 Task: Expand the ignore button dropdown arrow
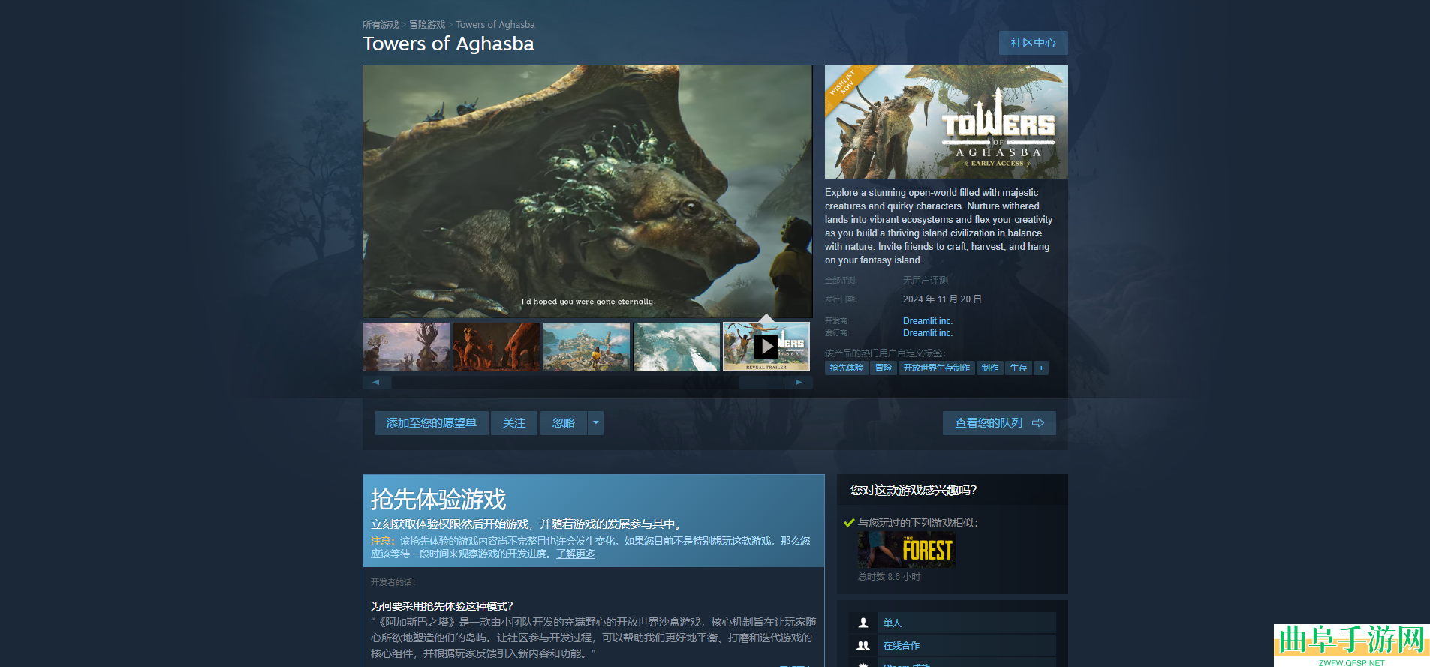coord(595,423)
